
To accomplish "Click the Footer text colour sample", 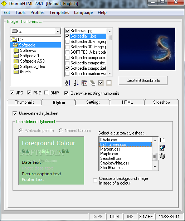I will coord(33,180).
